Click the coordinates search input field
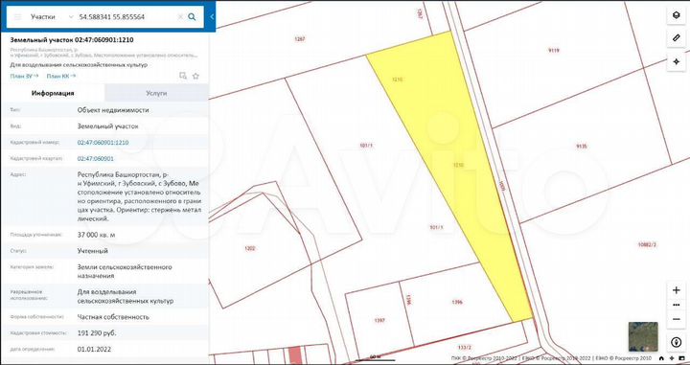 coord(126,17)
